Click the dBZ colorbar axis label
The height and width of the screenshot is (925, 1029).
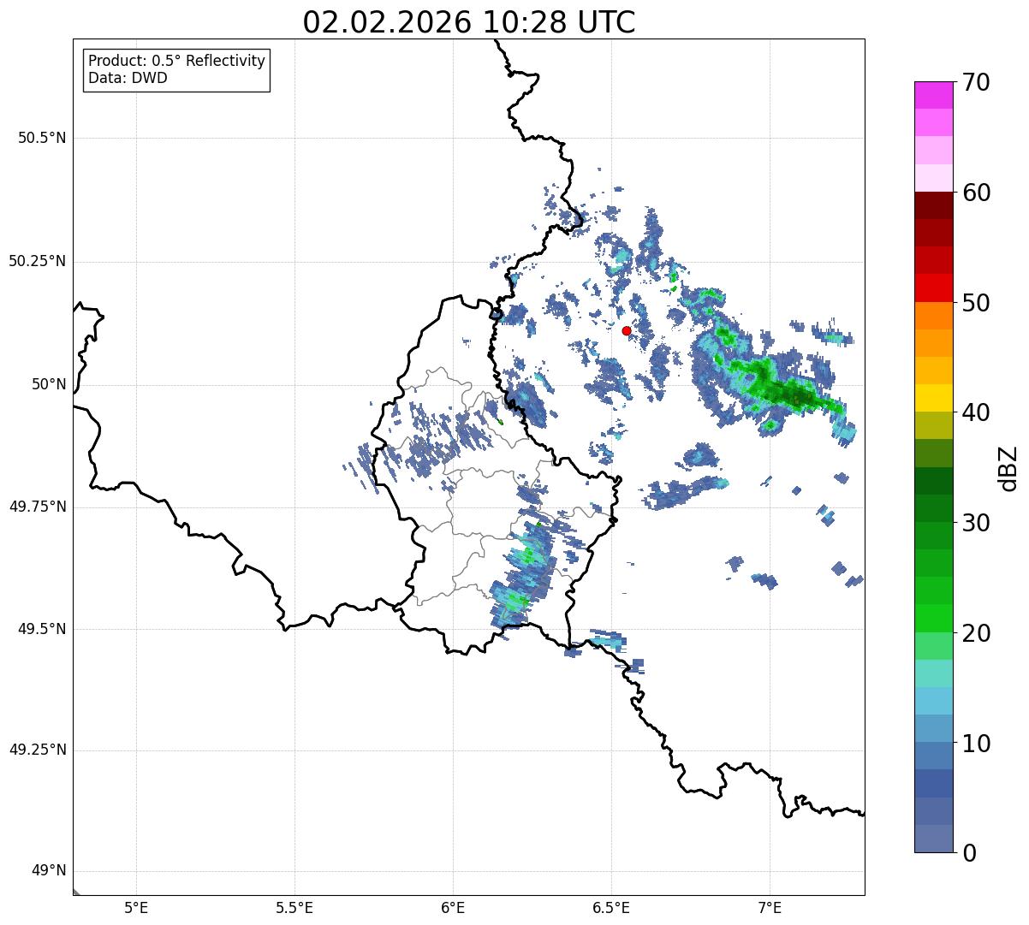coord(1008,468)
